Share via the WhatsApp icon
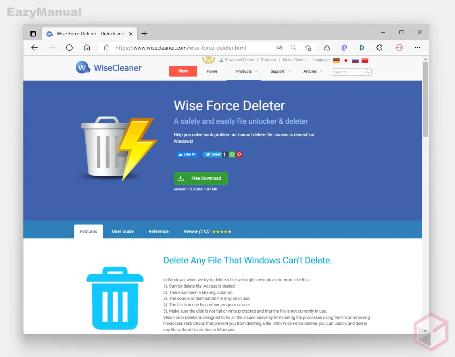The image size is (455, 357). 232,154
